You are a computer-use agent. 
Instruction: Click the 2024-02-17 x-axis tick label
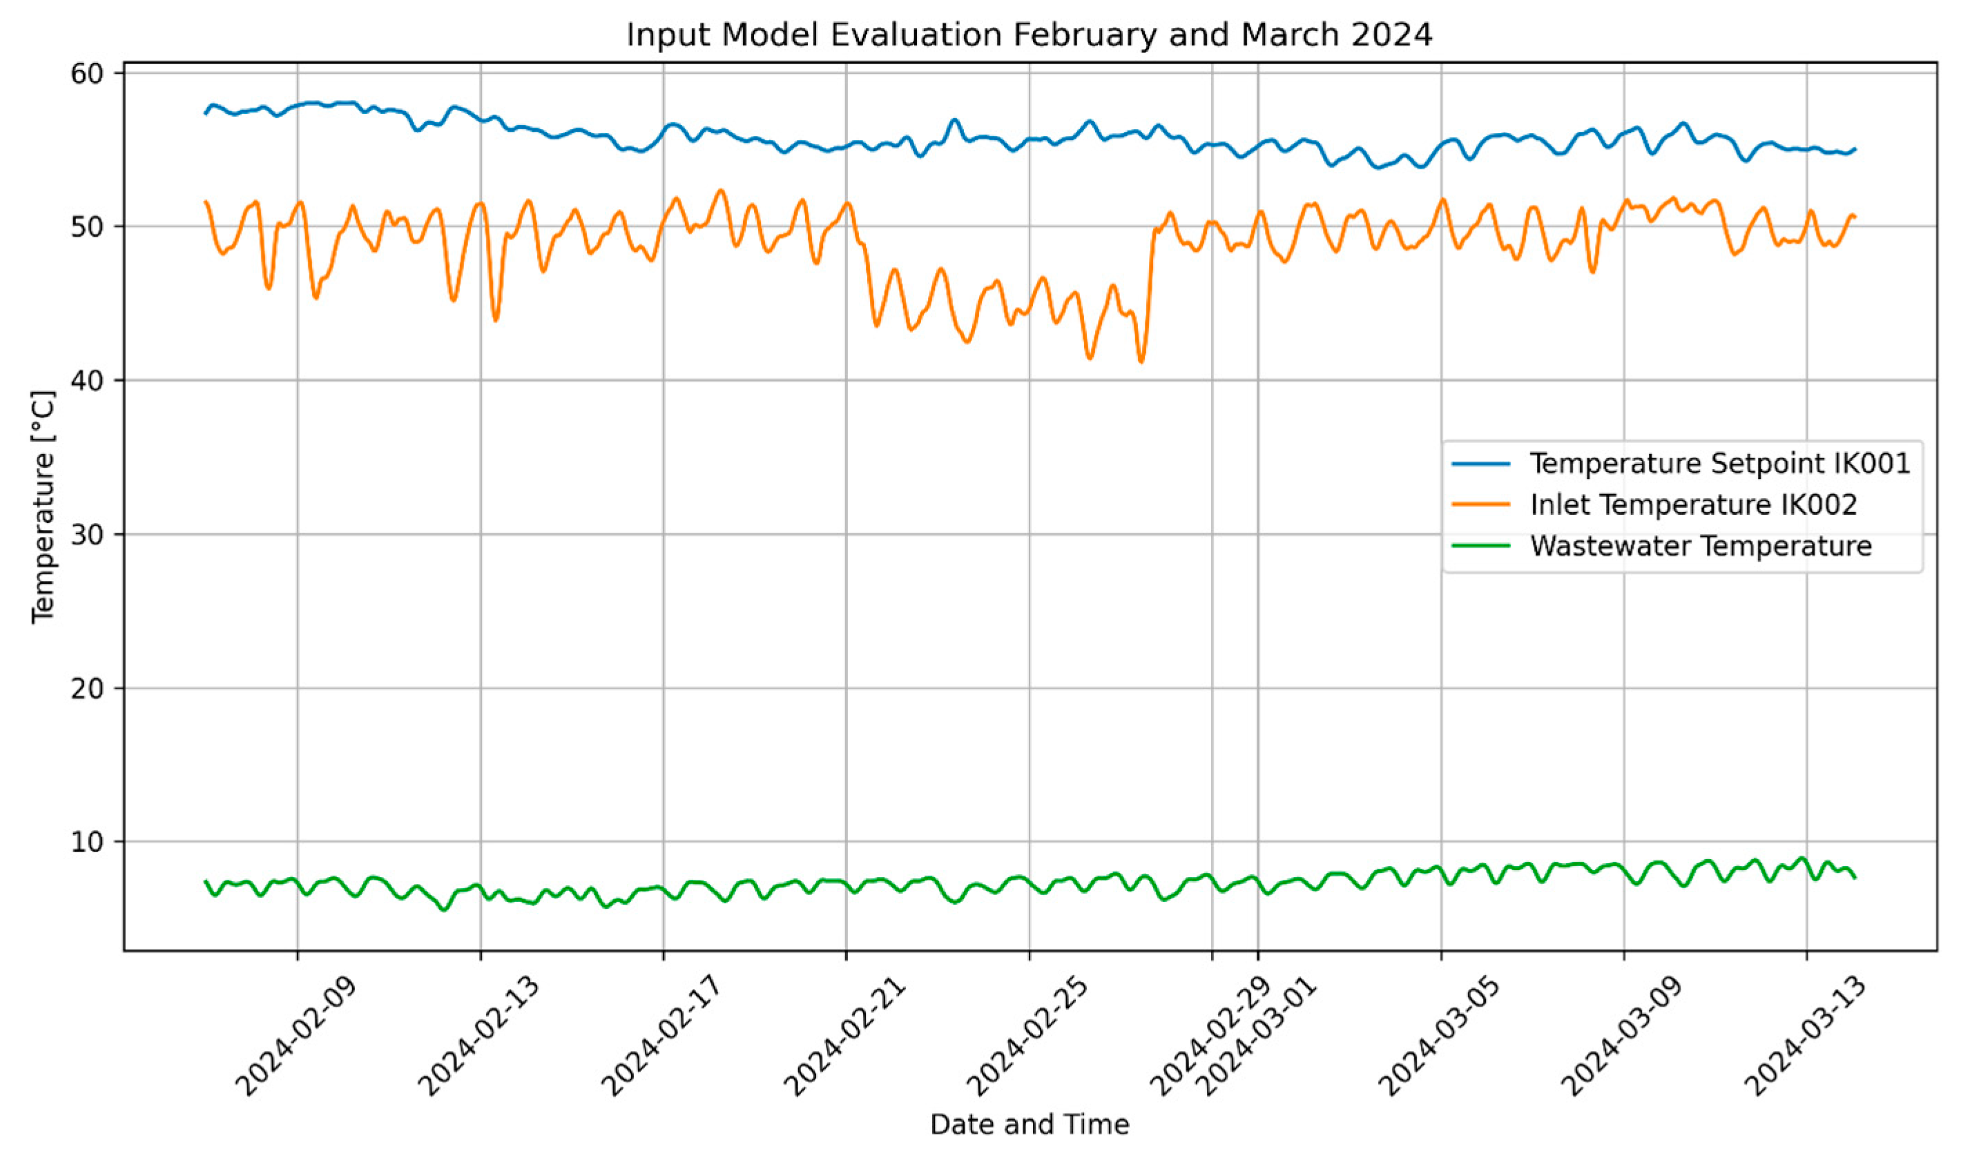pyautogui.click(x=662, y=1036)
